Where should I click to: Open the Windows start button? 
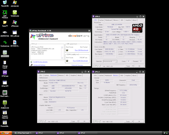tap(6, 133)
